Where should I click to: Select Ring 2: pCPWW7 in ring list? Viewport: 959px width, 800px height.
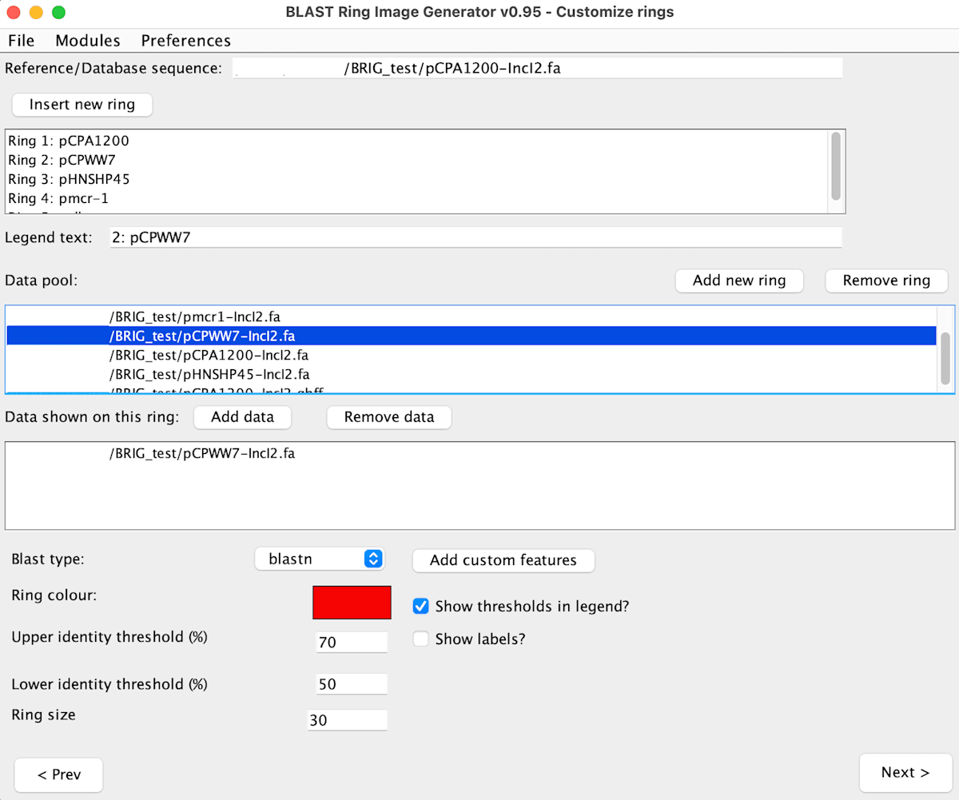click(417, 160)
